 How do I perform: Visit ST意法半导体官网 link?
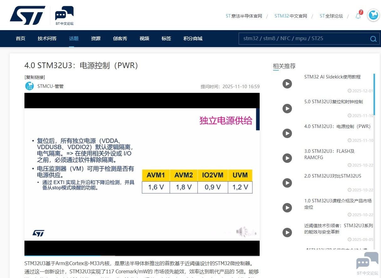coord(244,16)
